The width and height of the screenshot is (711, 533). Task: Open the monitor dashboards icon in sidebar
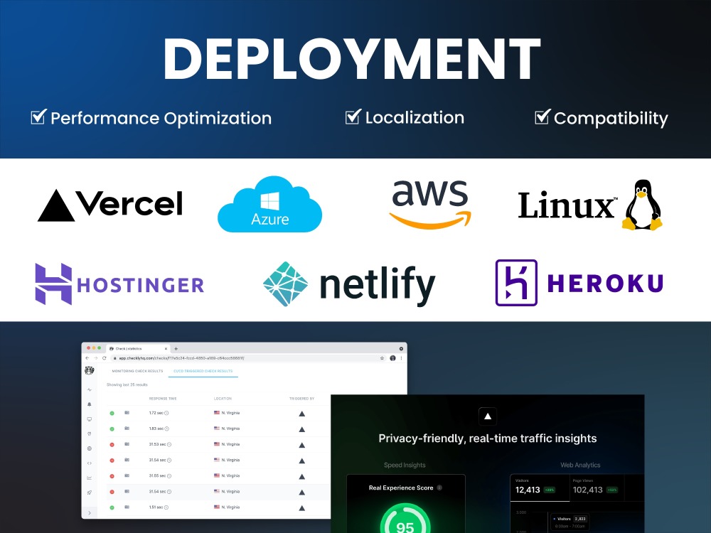[x=90, y=419]
